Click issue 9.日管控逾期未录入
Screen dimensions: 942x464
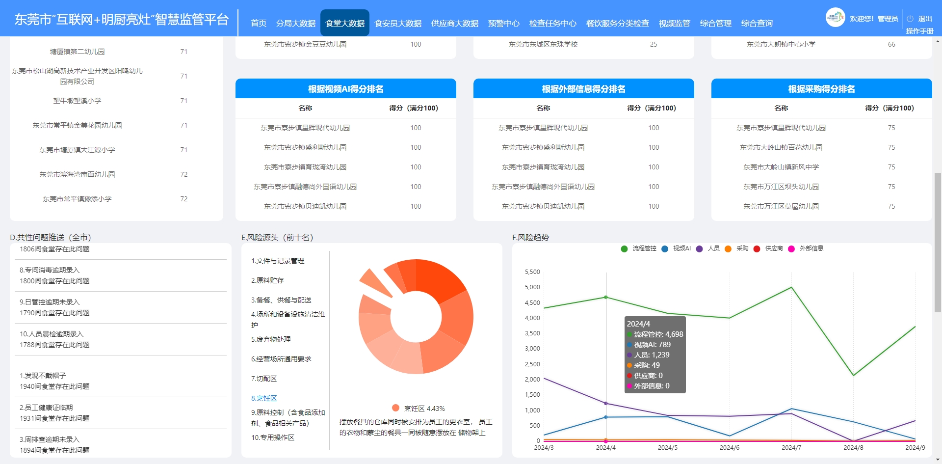click(50, 302)
